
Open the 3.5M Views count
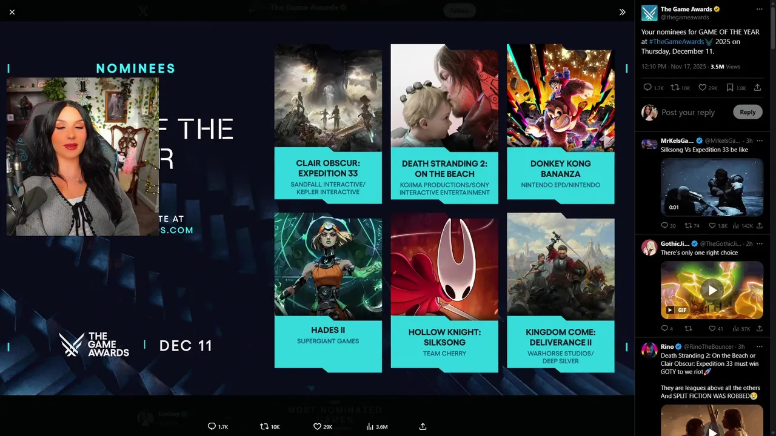point(725,67)
